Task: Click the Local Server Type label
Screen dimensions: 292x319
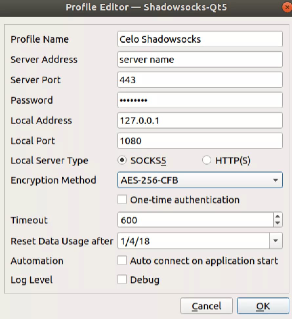Action: (50, 161)
